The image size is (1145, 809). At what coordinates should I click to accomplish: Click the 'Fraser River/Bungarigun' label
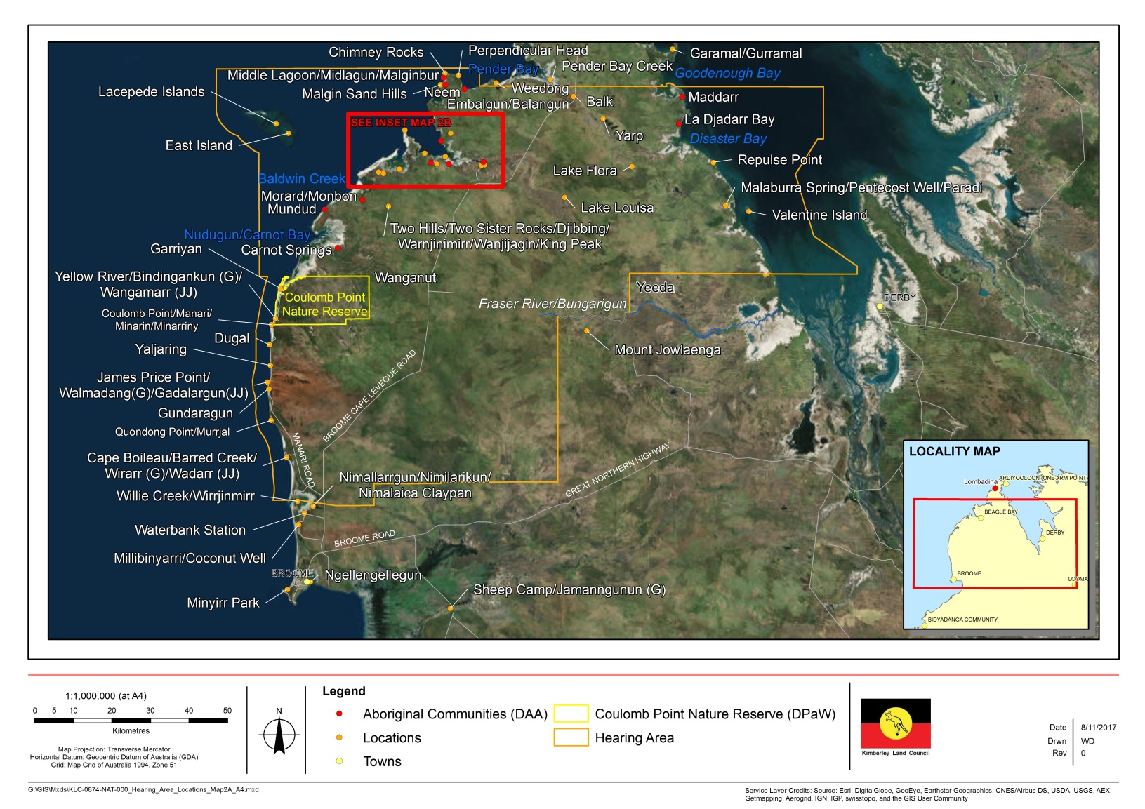coord(552,304)
